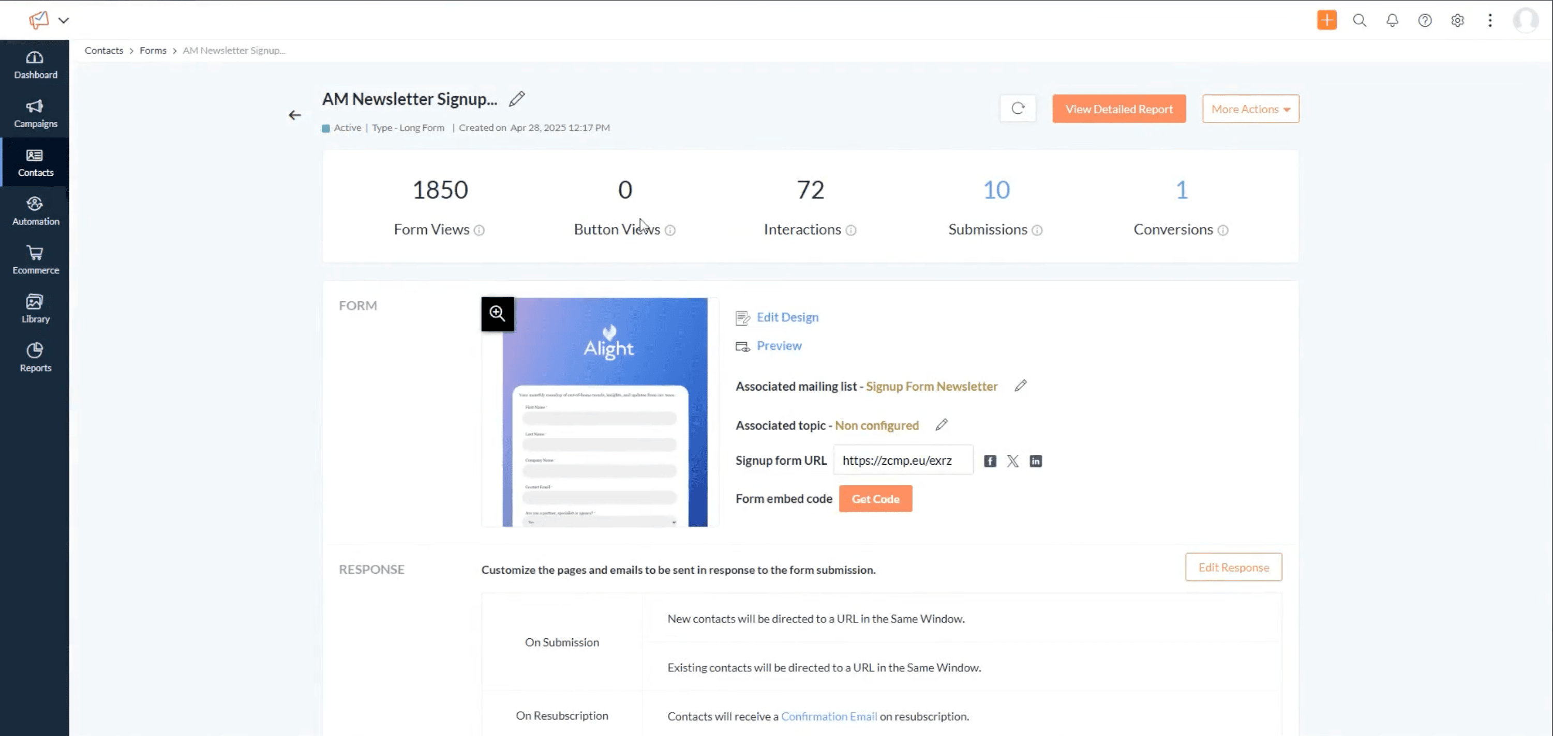Open Signup Form Newsletter mailing list
Viewport: 1553px width, 736px height.
click(932, 386)
